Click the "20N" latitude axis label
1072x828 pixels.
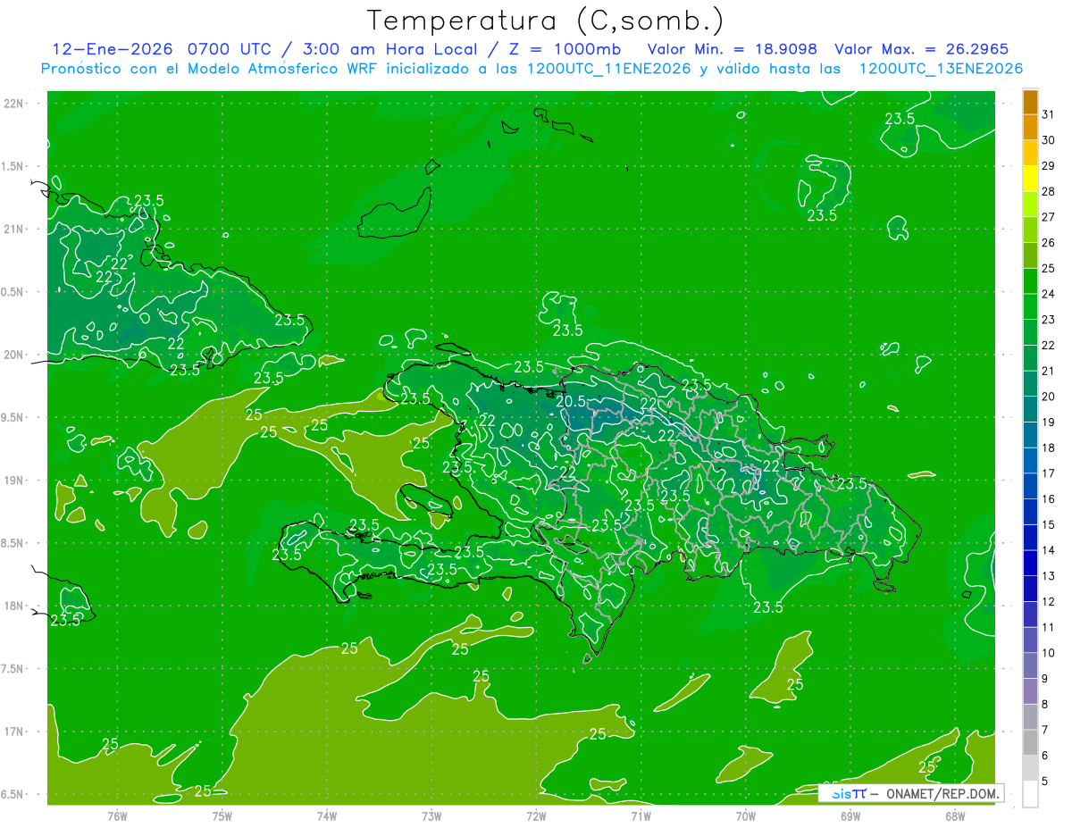click(14, 355)
